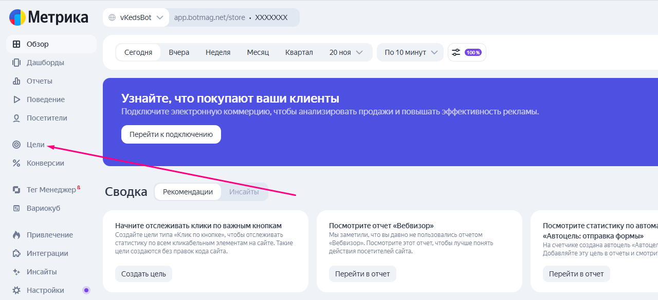The height and width of the screenshot is (300, 658).
Task: Select the Рекомендации tab
Action: tap(188, 192)
